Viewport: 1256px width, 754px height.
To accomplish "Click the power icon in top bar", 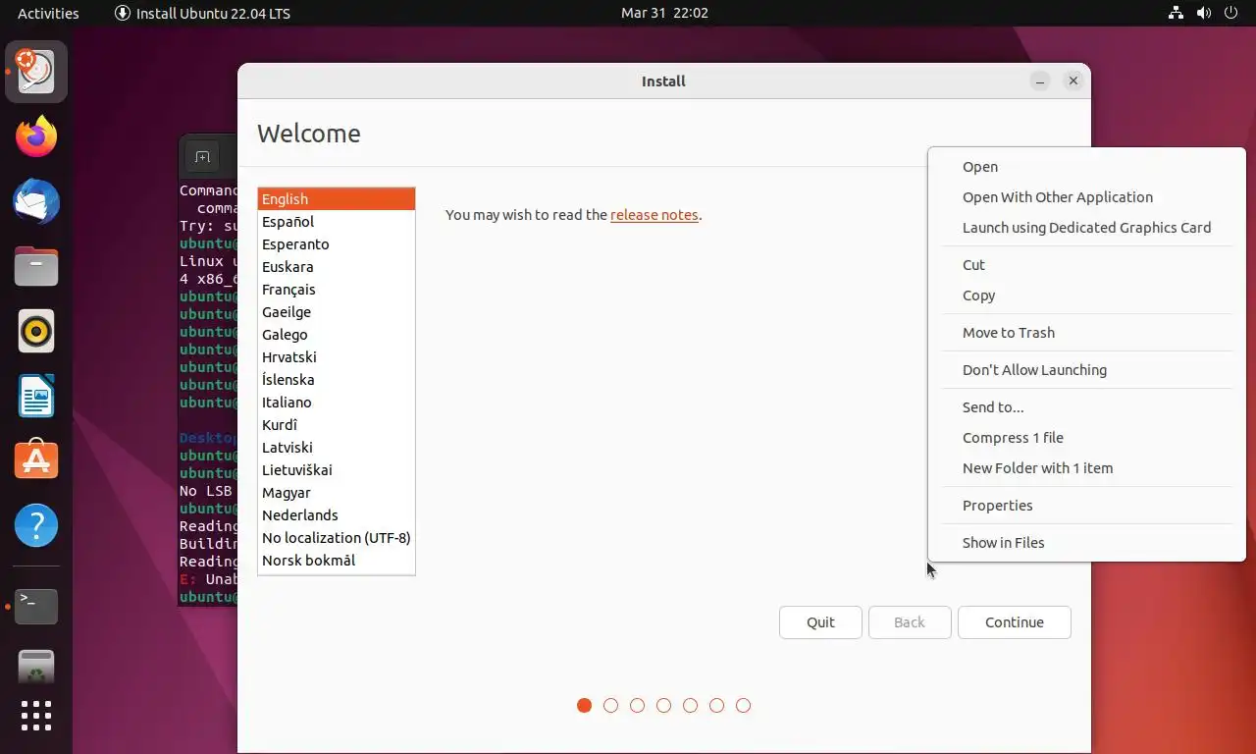I will coord(1232,13).
